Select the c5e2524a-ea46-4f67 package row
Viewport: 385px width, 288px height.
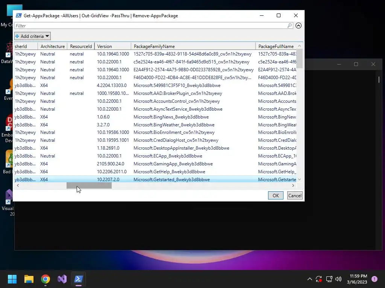tap(155, 62)
